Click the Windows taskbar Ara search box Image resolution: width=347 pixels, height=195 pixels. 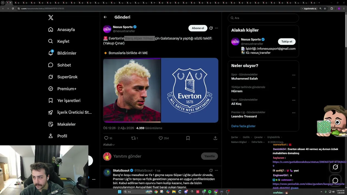tap(138, 192)
